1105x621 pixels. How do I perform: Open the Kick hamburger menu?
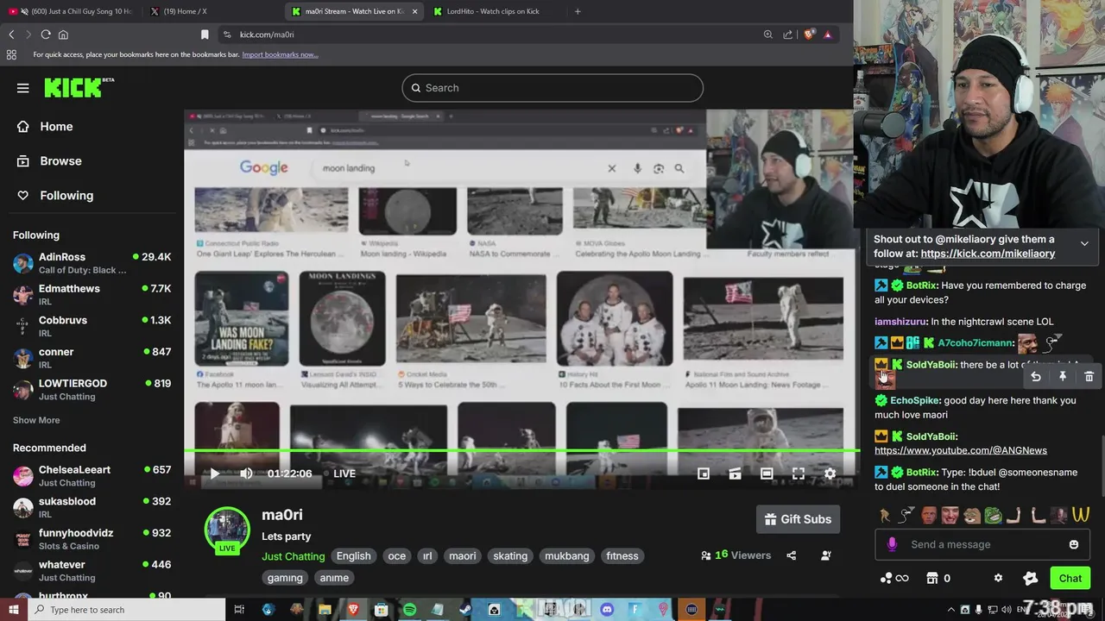[x=23, y=88]
